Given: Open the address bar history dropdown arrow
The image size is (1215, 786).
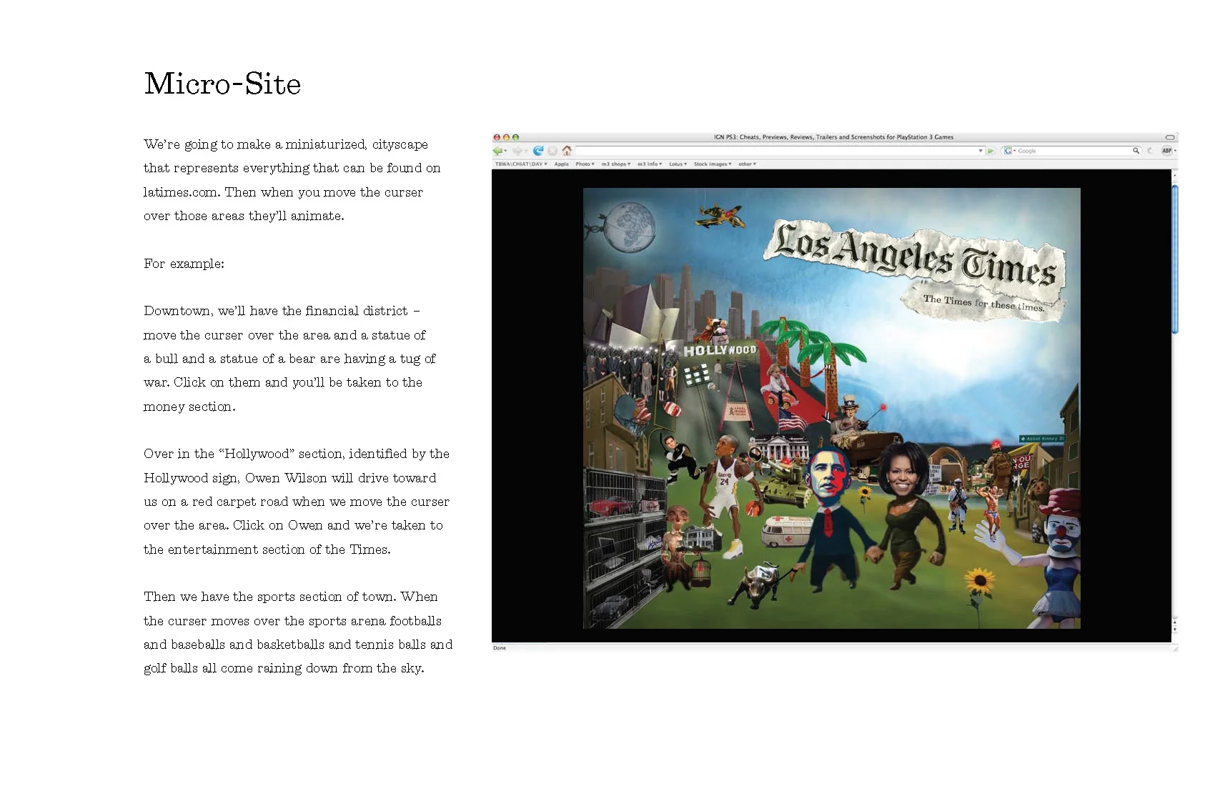Looking at the screenshot, I should click(x=981, y=151).
